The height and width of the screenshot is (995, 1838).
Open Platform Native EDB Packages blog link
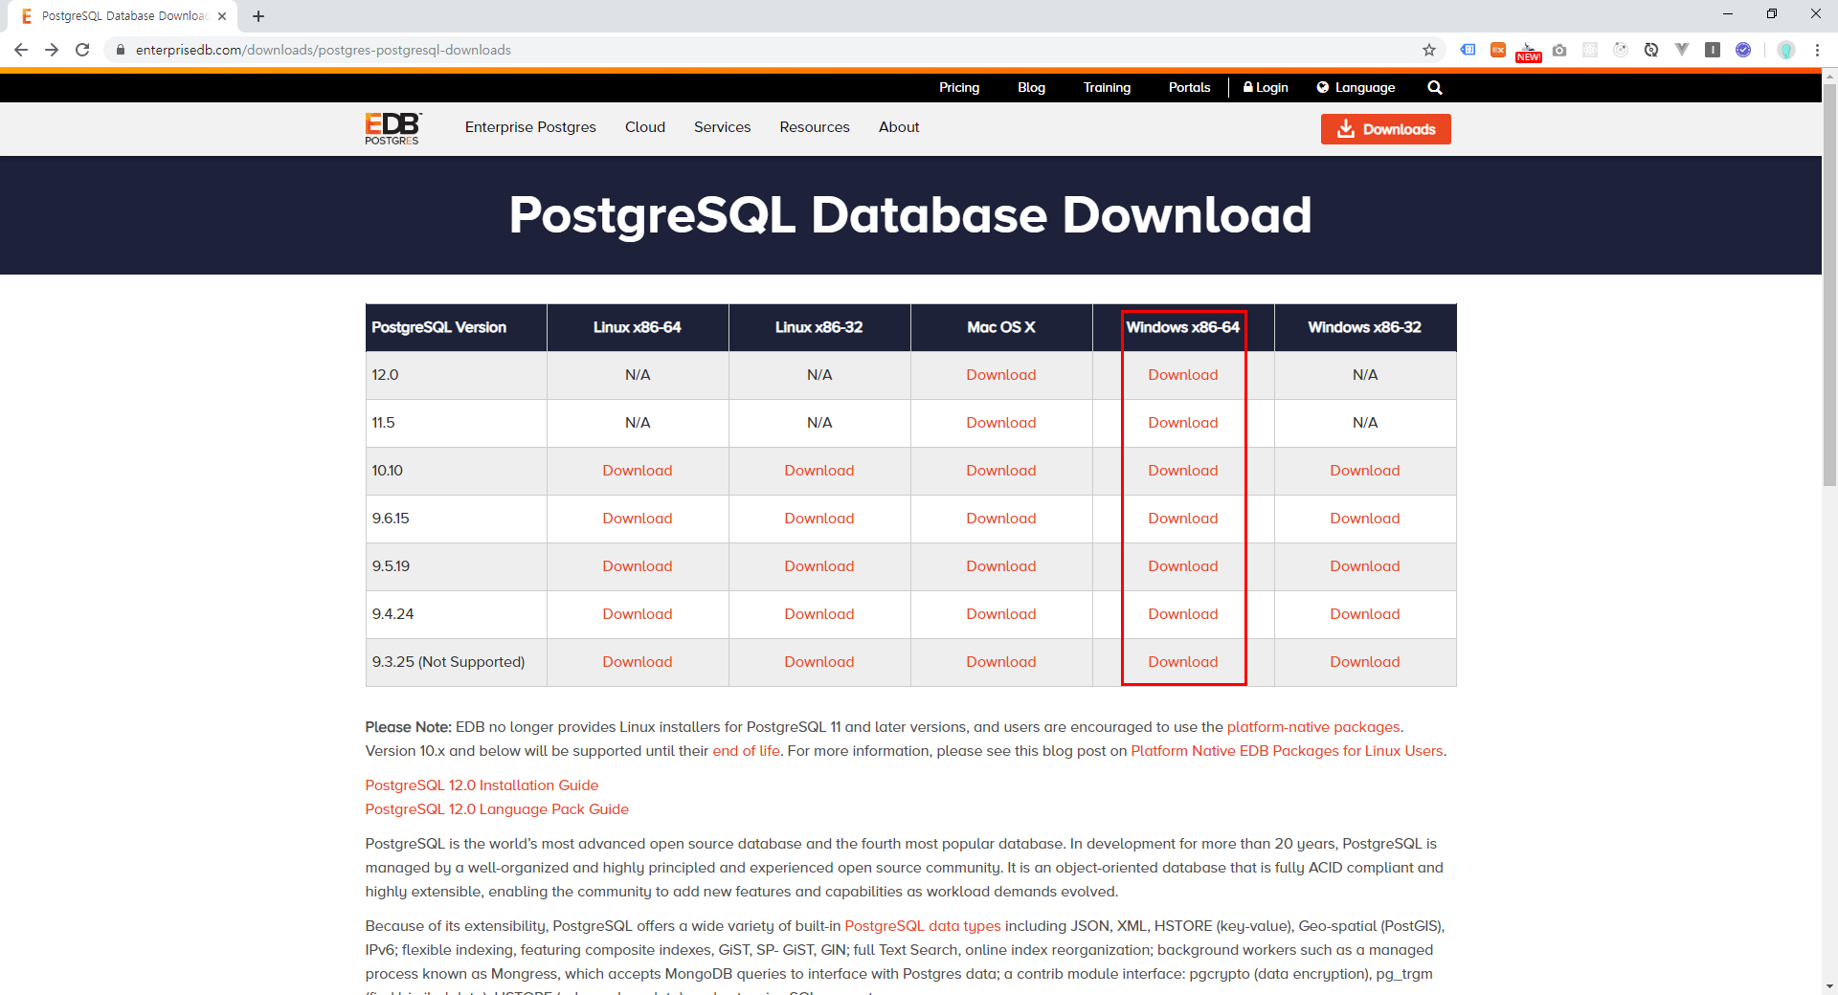1287,751
